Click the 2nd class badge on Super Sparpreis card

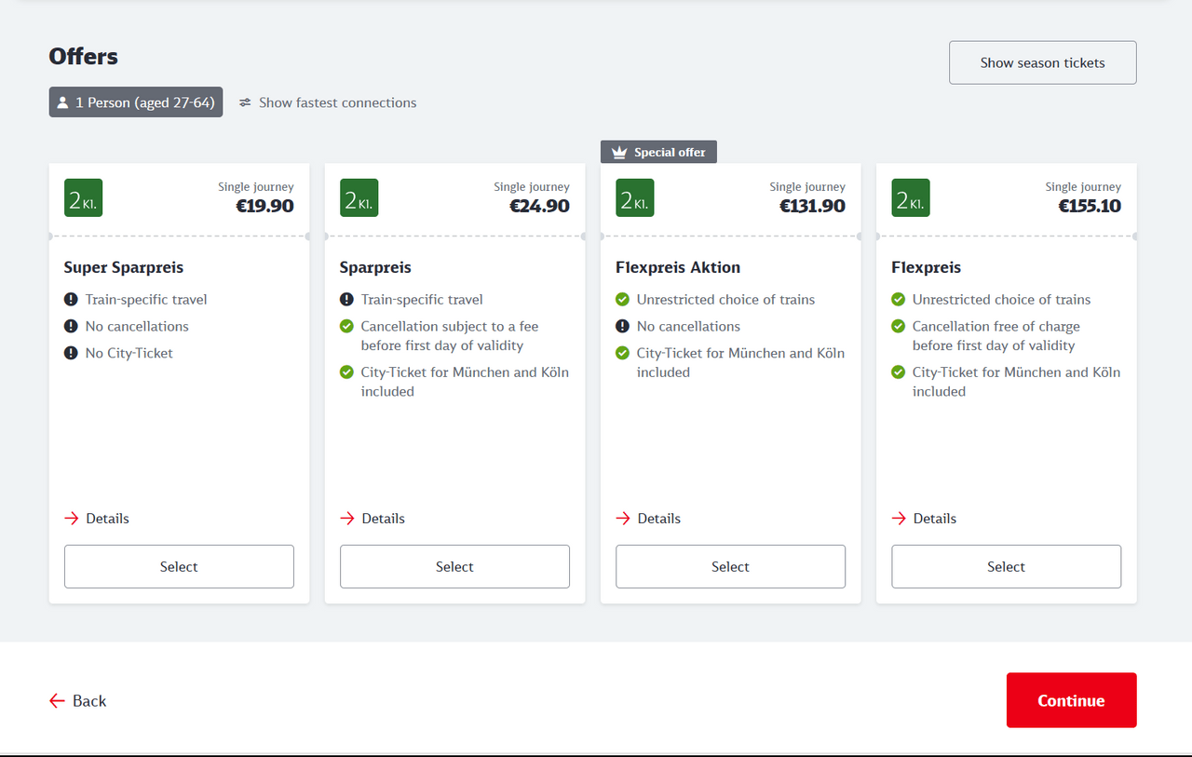point(83,198)
